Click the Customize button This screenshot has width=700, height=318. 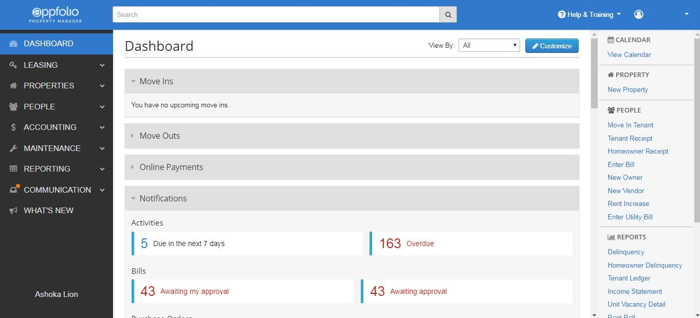point(552,46)
